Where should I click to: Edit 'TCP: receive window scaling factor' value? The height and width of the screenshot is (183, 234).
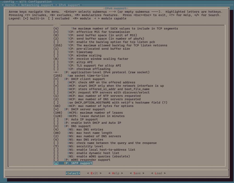[x=91, y=59]
